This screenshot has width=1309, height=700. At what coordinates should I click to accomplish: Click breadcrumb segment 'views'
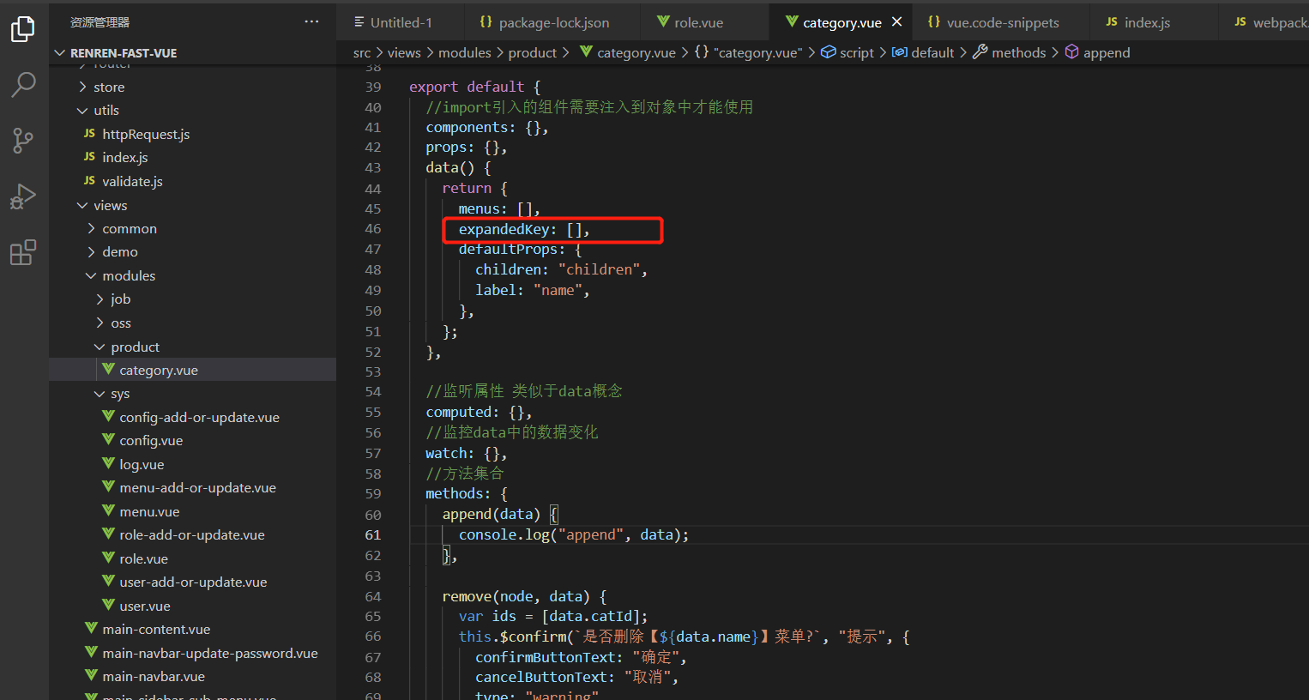click(404, 53)
